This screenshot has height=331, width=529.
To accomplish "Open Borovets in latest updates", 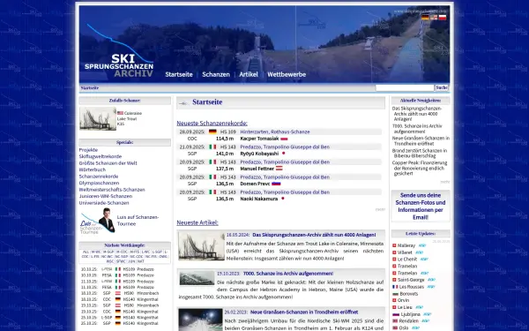I will 408,294.
